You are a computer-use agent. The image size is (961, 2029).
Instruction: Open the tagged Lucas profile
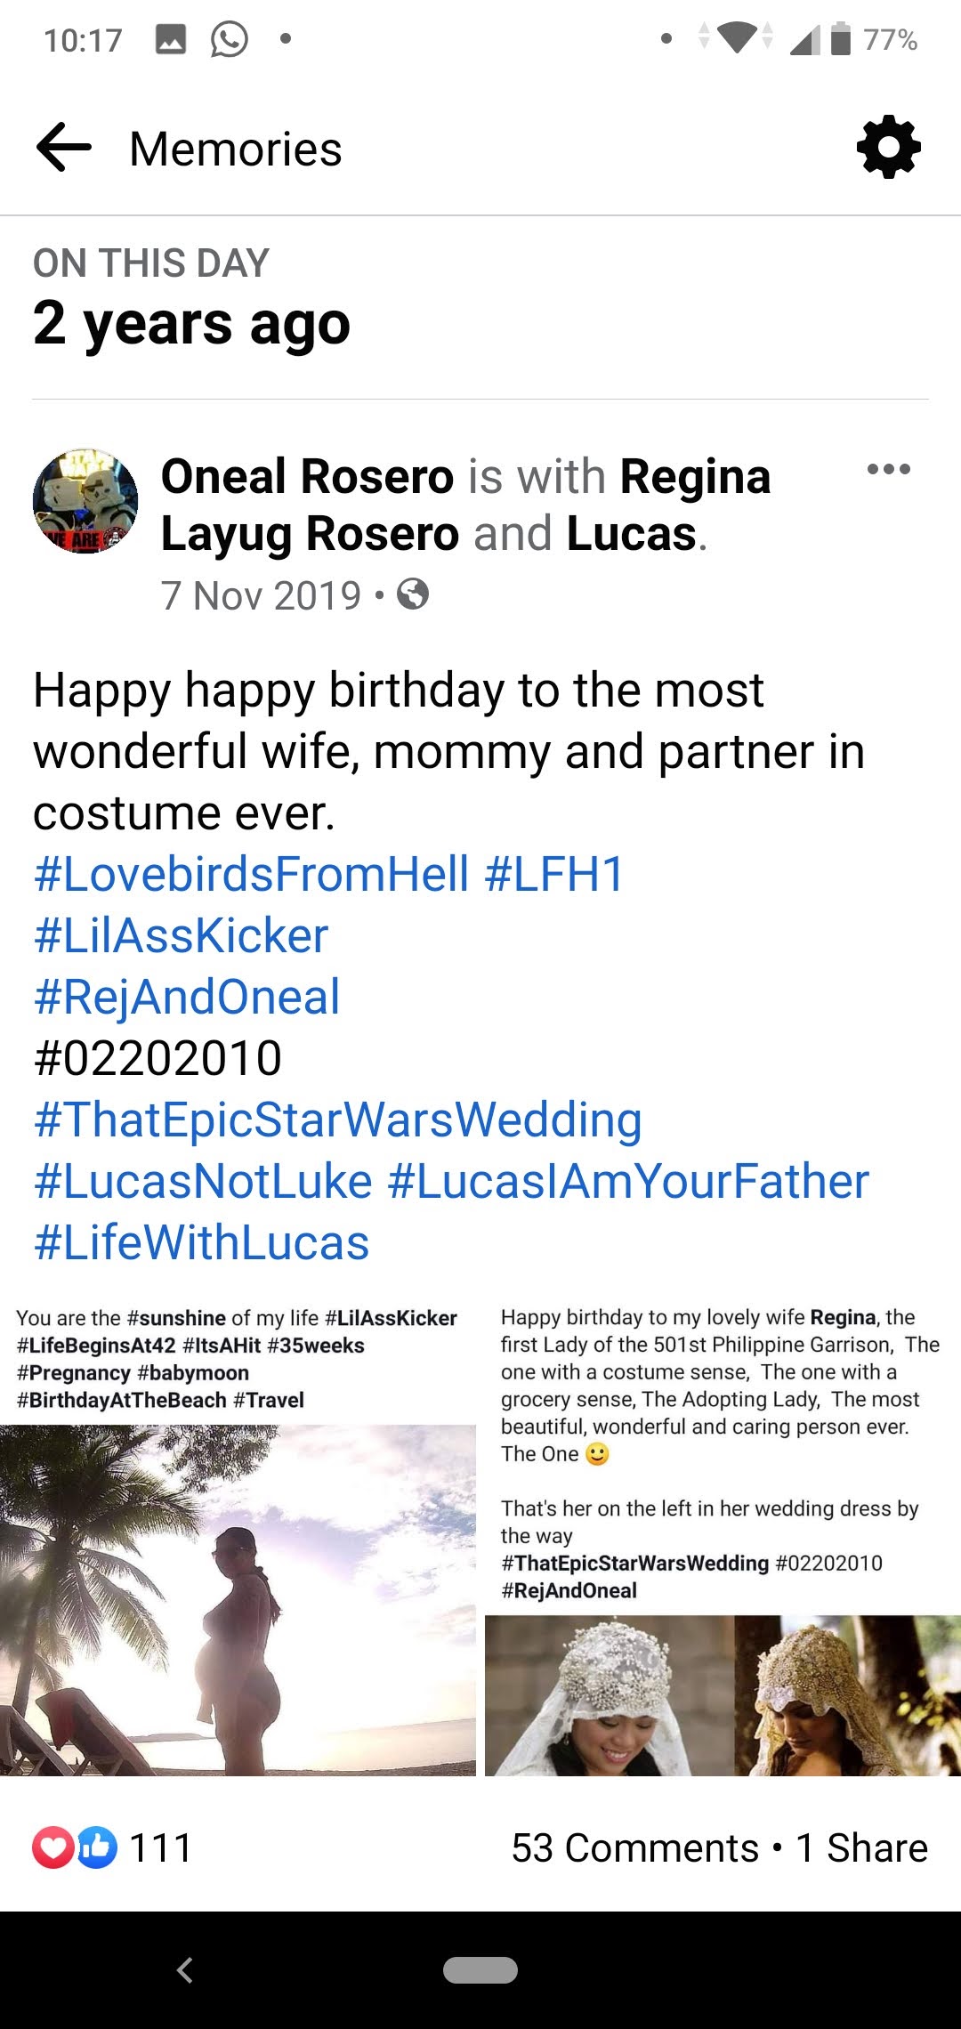click(631, 534)
